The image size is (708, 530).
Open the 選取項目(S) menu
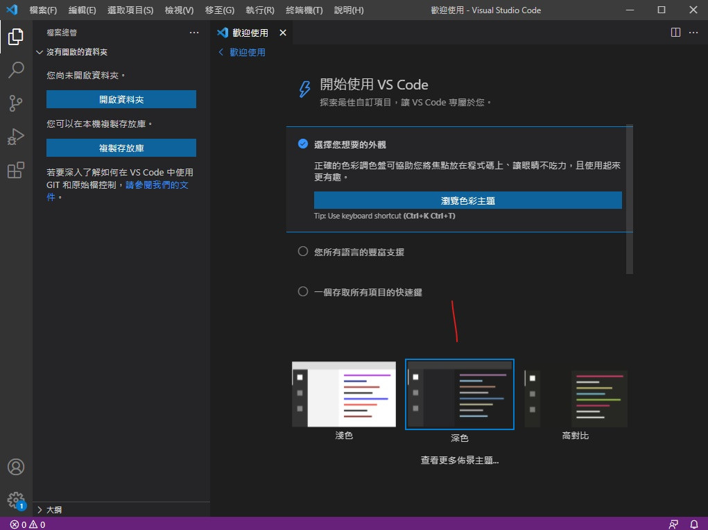tap(130, 10)
